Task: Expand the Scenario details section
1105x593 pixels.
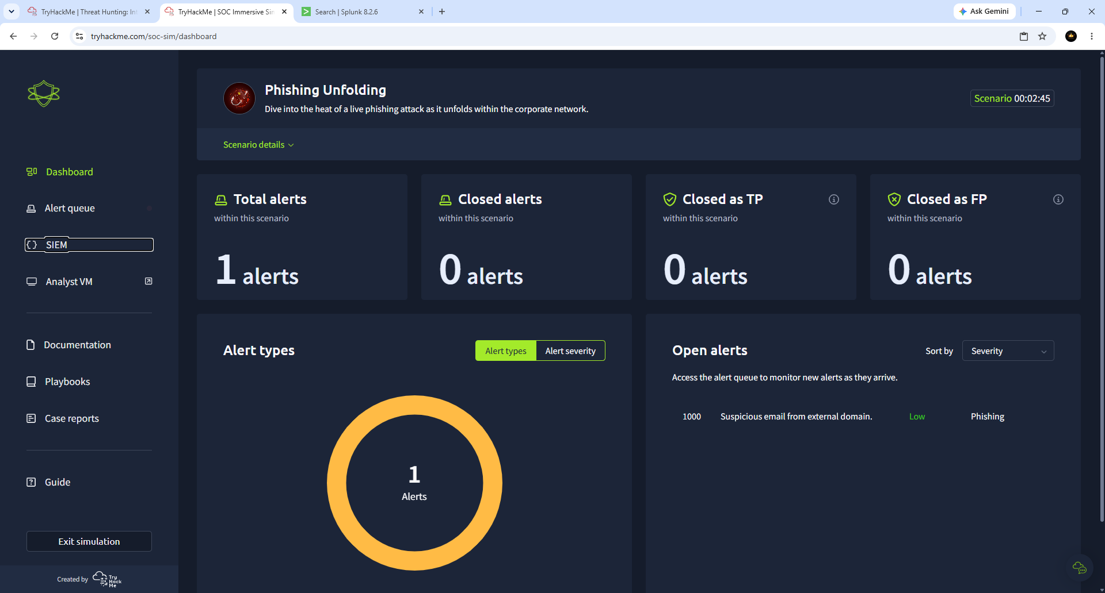Action: point(258,145)
